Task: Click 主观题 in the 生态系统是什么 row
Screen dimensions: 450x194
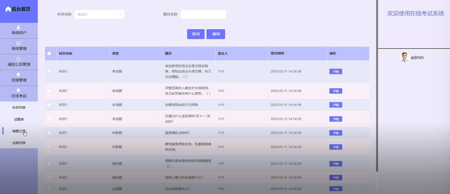Action: (117, 189)
